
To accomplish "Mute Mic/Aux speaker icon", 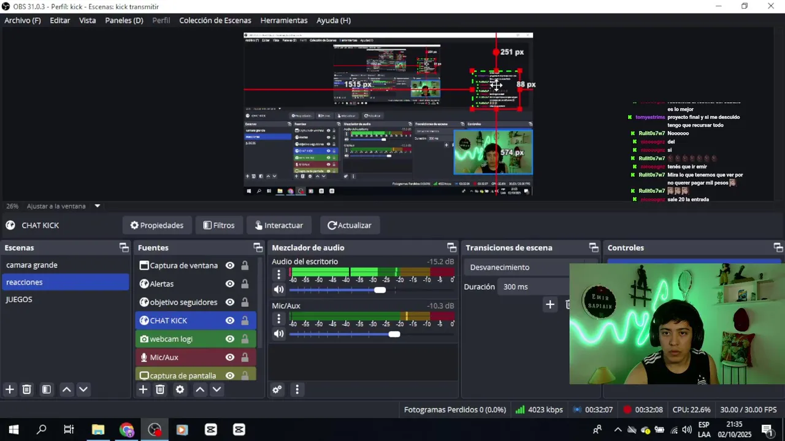I will point(279,334).
